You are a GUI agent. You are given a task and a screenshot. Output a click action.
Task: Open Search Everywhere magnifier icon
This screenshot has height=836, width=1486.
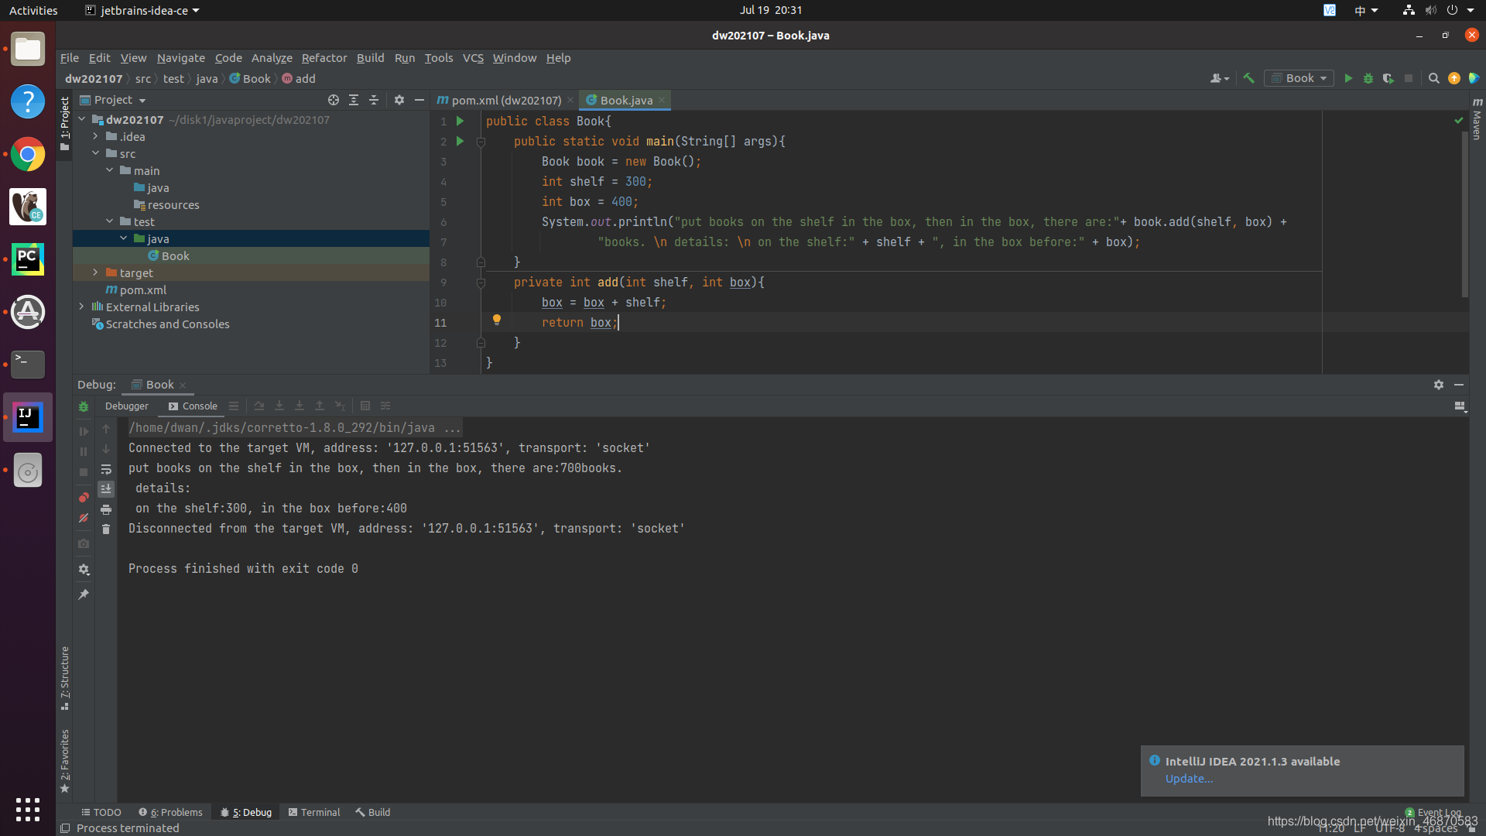tap(1433, 78)
